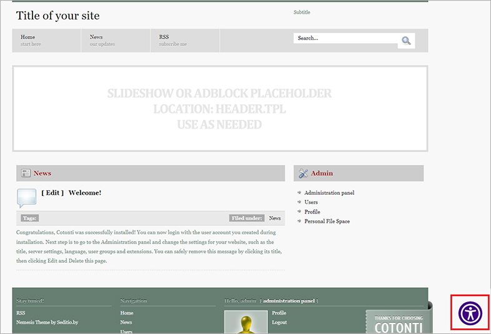Click the News category under Filed under
491x334 pixels.
(275, 218)
